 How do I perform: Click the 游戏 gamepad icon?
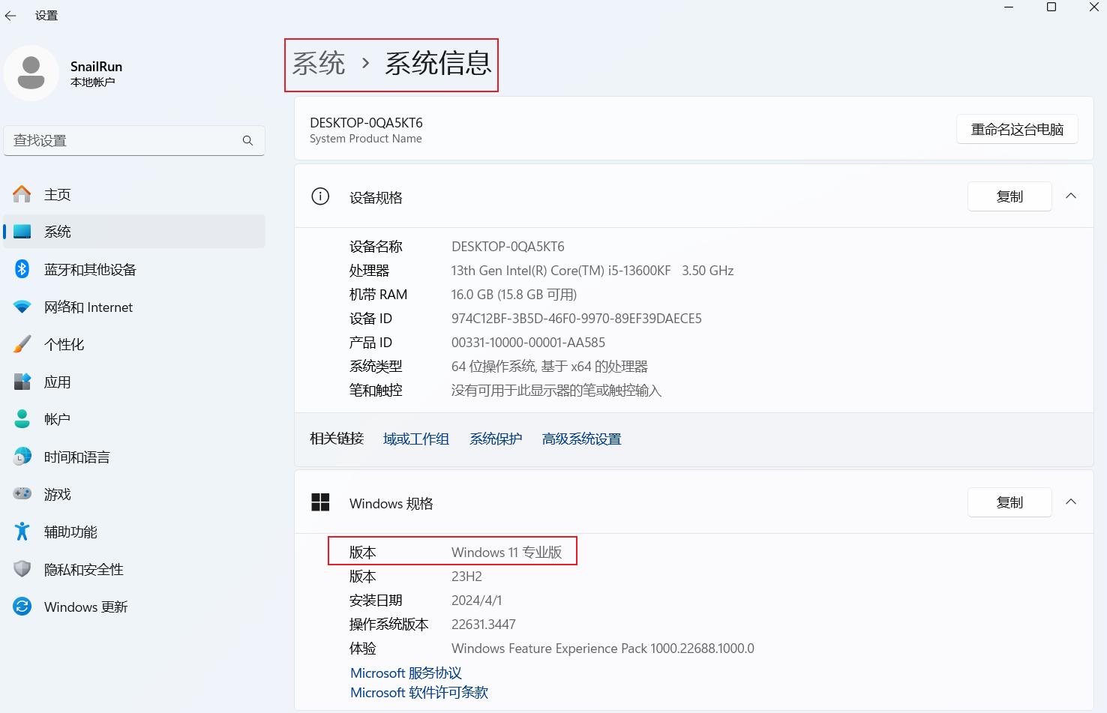[22, 494]
